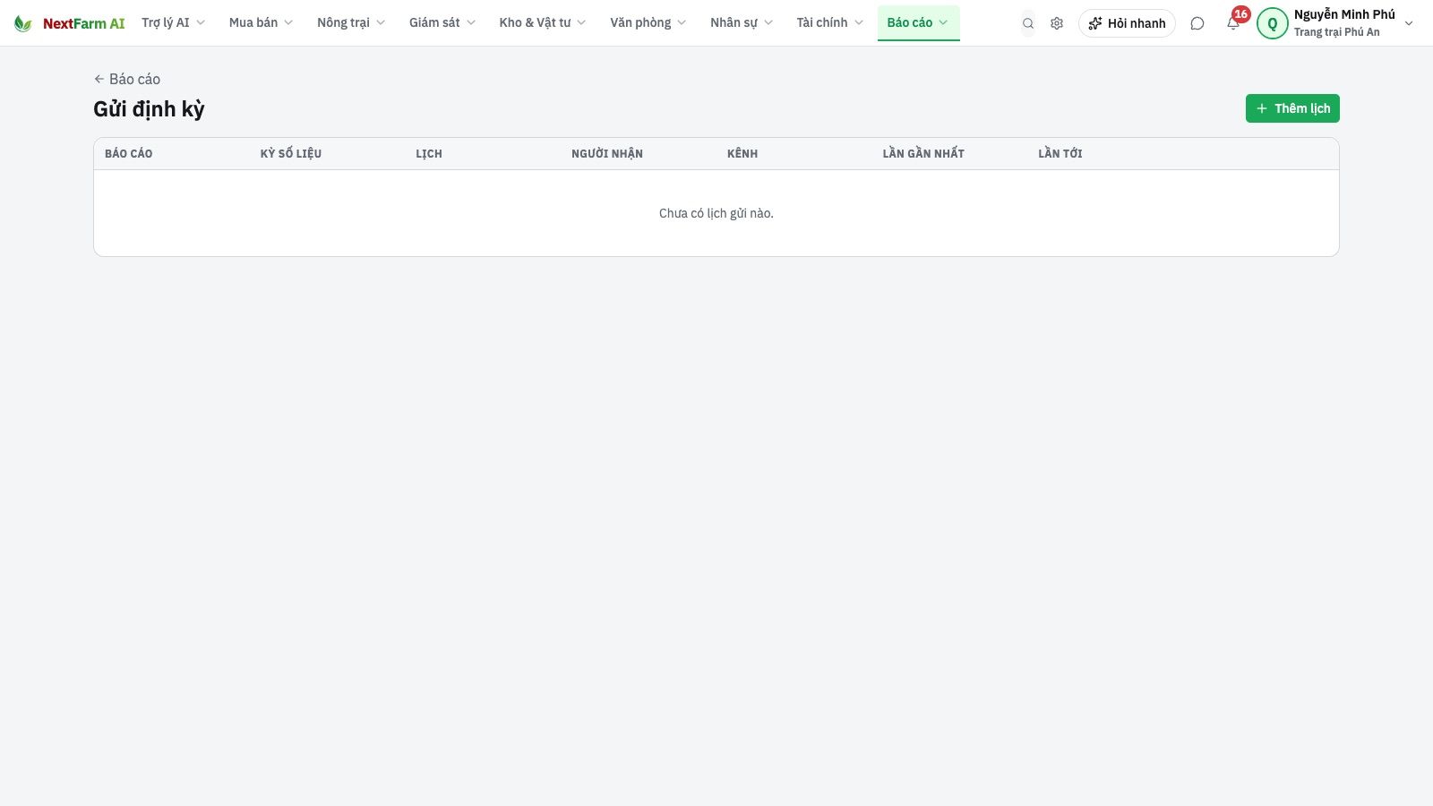
Task: Open account dropdown chevron by Nguyễn Minh Phú
Action: pos(1409,23)
